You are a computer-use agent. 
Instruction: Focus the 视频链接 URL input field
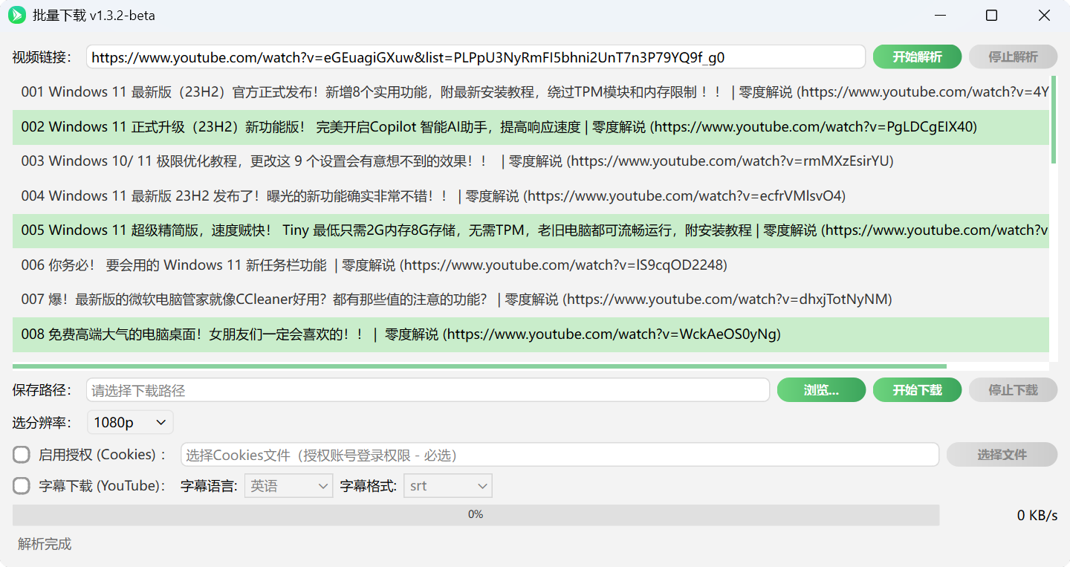tap(476, 57)
